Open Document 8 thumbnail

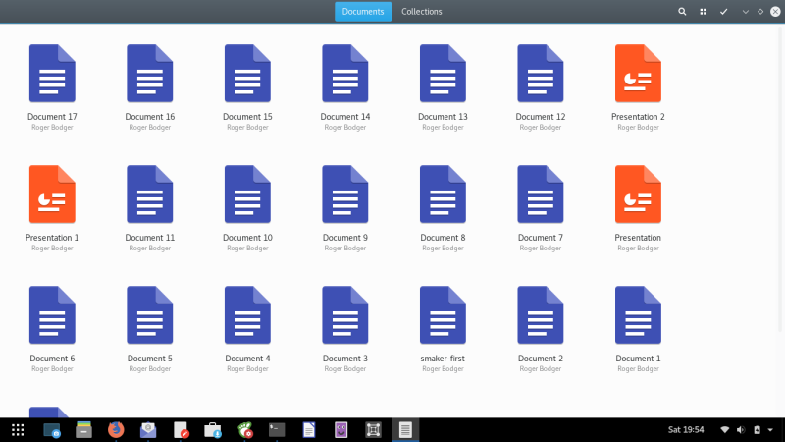pyautogui.click(x=443, y=193)
